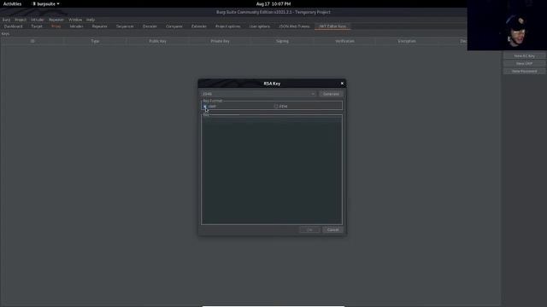Open the Burp menu
The width and height of the screenshot is (547, 307).
[x=6, y=20]
